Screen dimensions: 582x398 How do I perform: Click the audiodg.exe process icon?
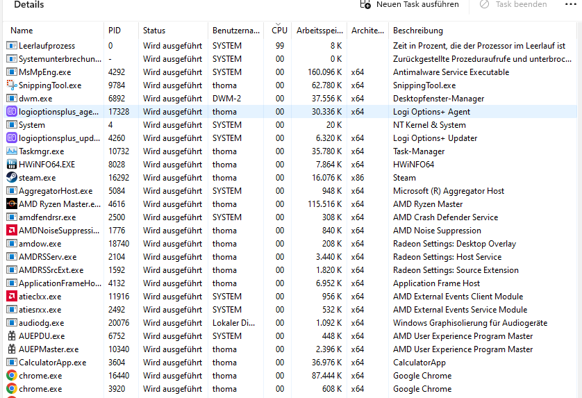pyautogui.click(x=12, y=323)
